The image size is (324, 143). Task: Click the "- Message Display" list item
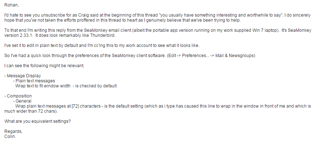coord(22,76)
